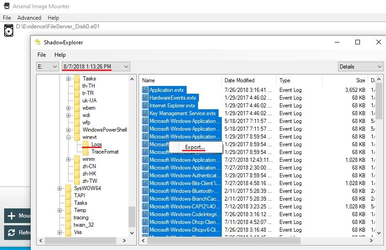The height and width of the screenshot is (250, 386).
Task: Click the Vss folder icon
Action: 69,232
